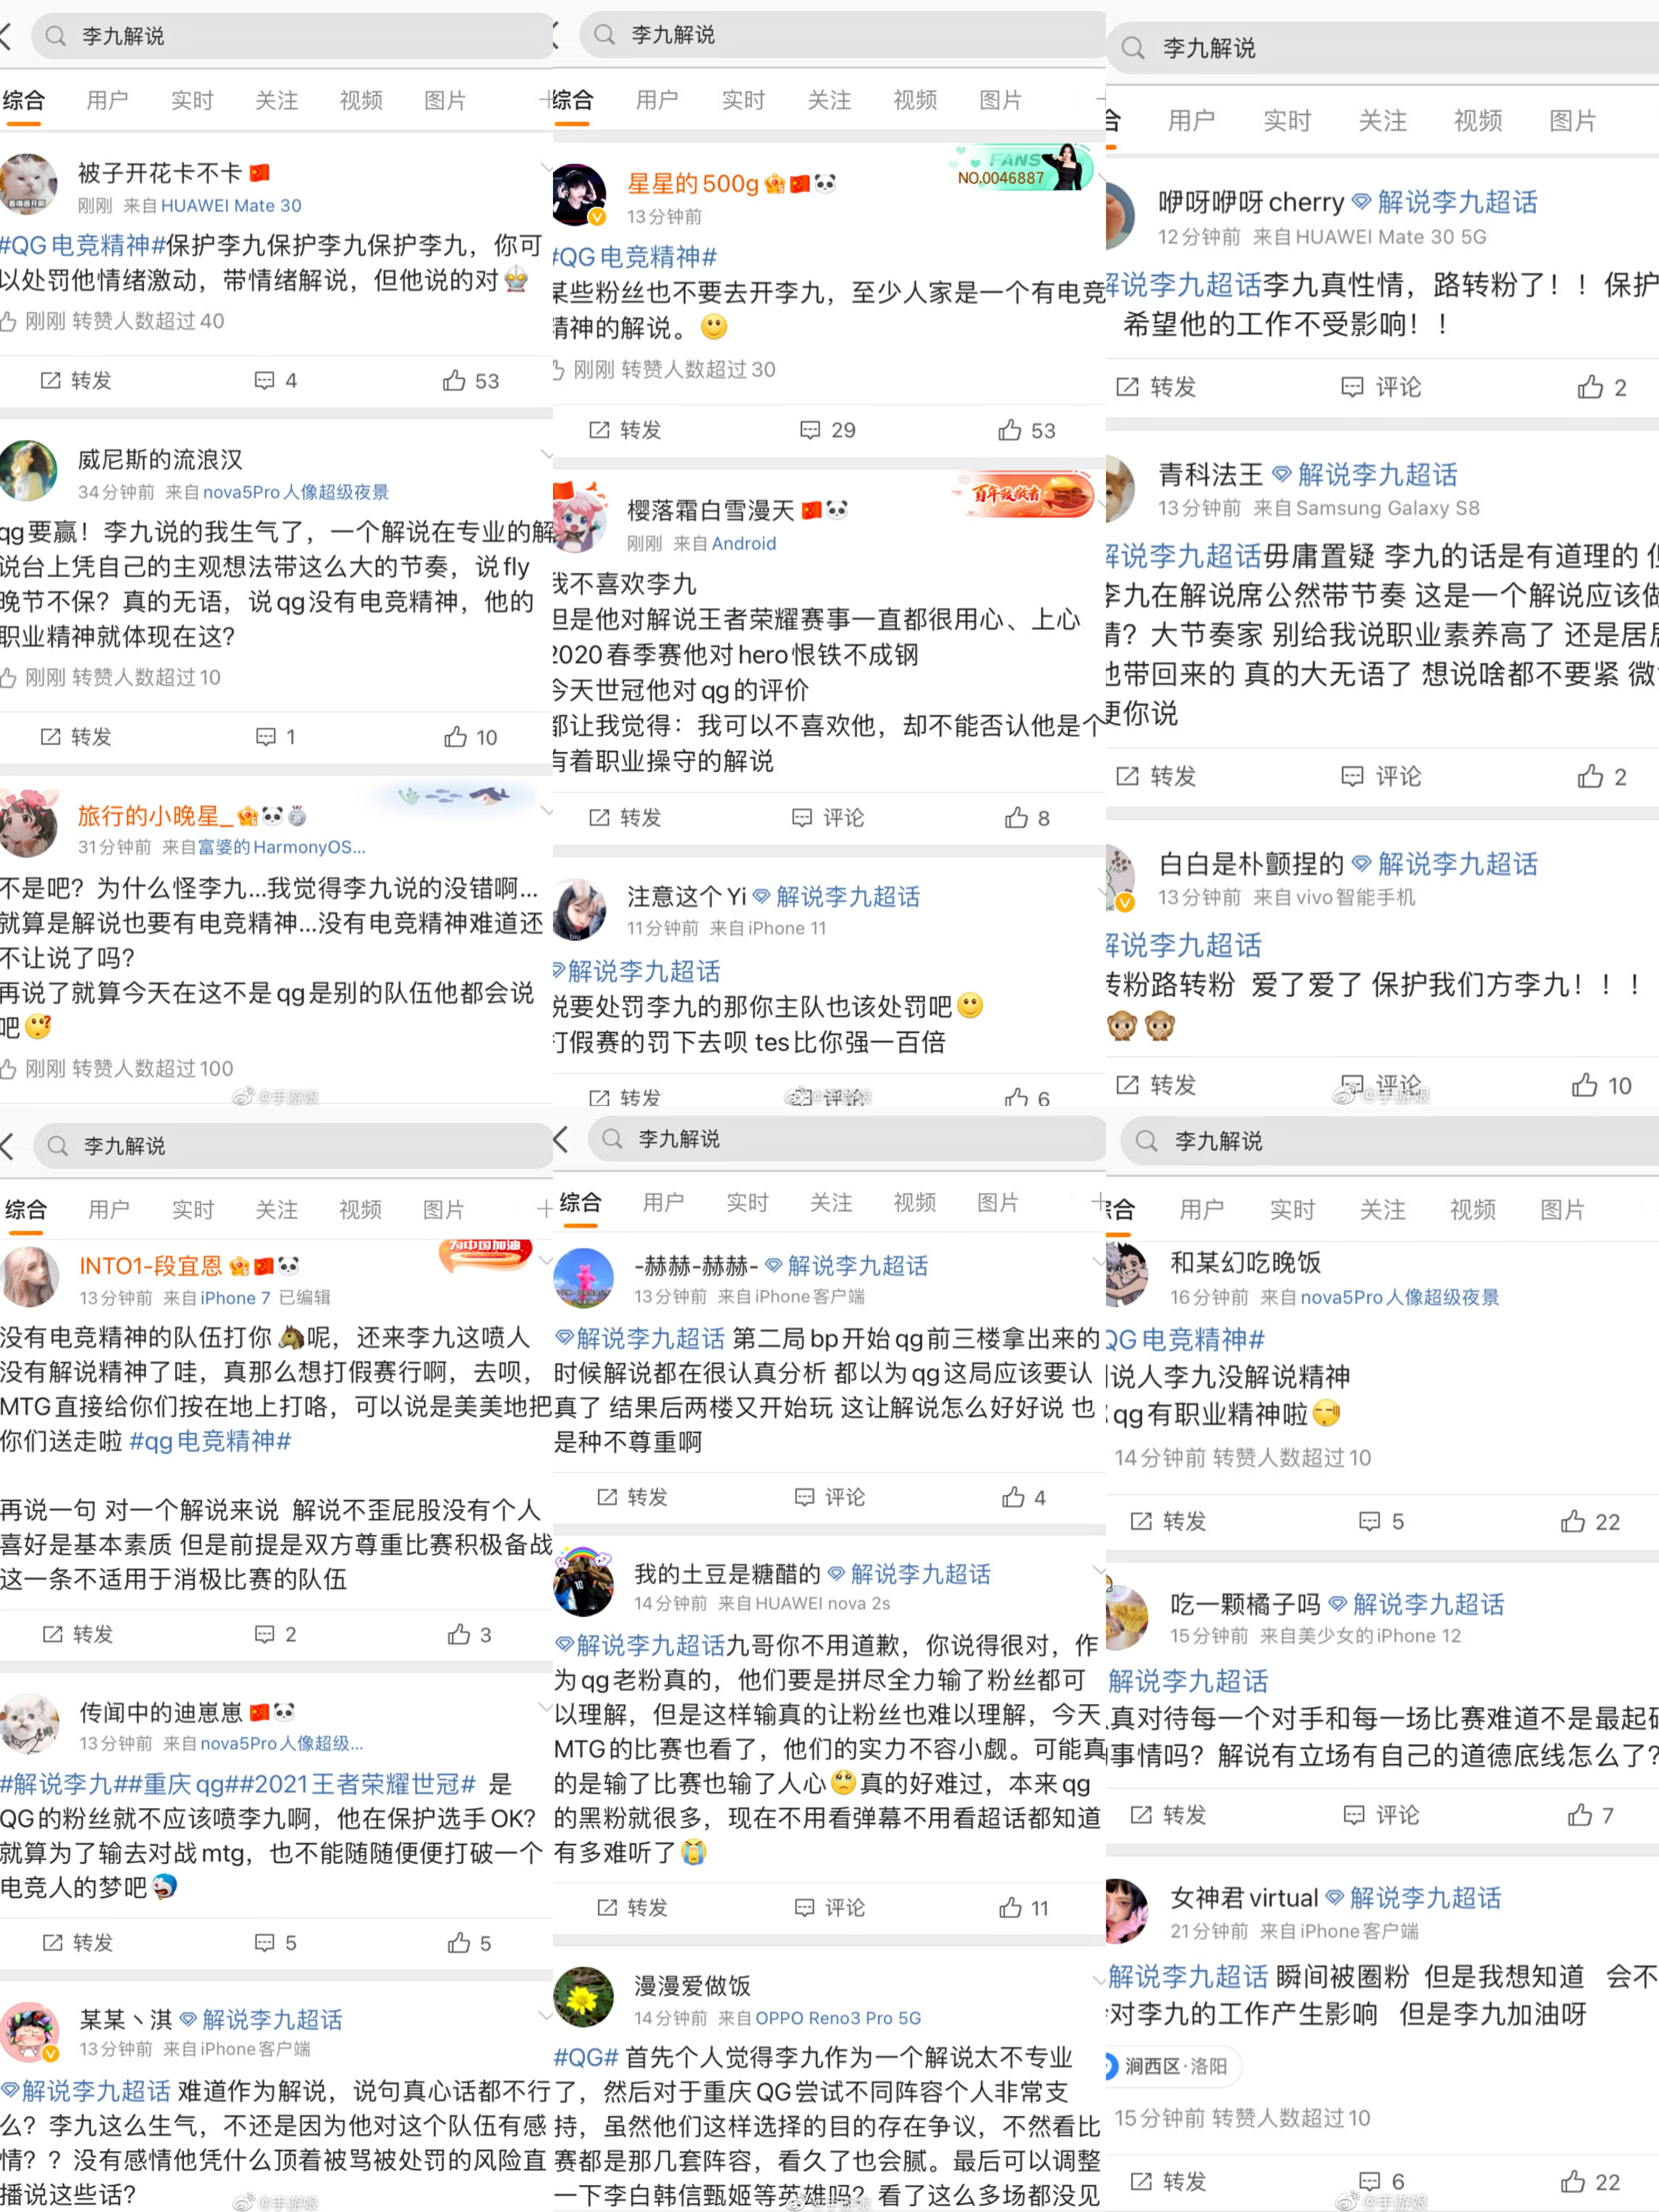This screenshot has width=1659, height=2212.
Task: Expand options chevron beside 被子开花卡不卡 post
Action: click(x=546, y=166)
